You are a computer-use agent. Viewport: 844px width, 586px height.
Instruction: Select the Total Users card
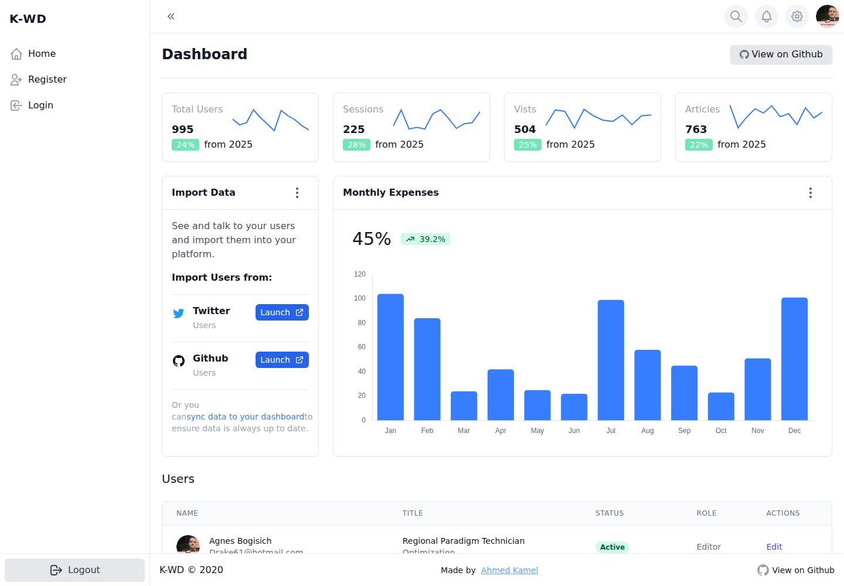point(240,127)
